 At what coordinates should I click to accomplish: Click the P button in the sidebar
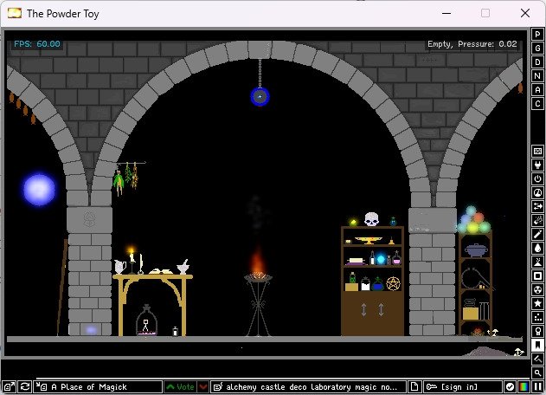tap(537, 34)
